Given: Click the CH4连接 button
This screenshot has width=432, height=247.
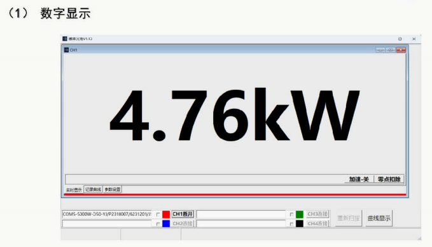Looking at the screenshot, I should 317,223.
